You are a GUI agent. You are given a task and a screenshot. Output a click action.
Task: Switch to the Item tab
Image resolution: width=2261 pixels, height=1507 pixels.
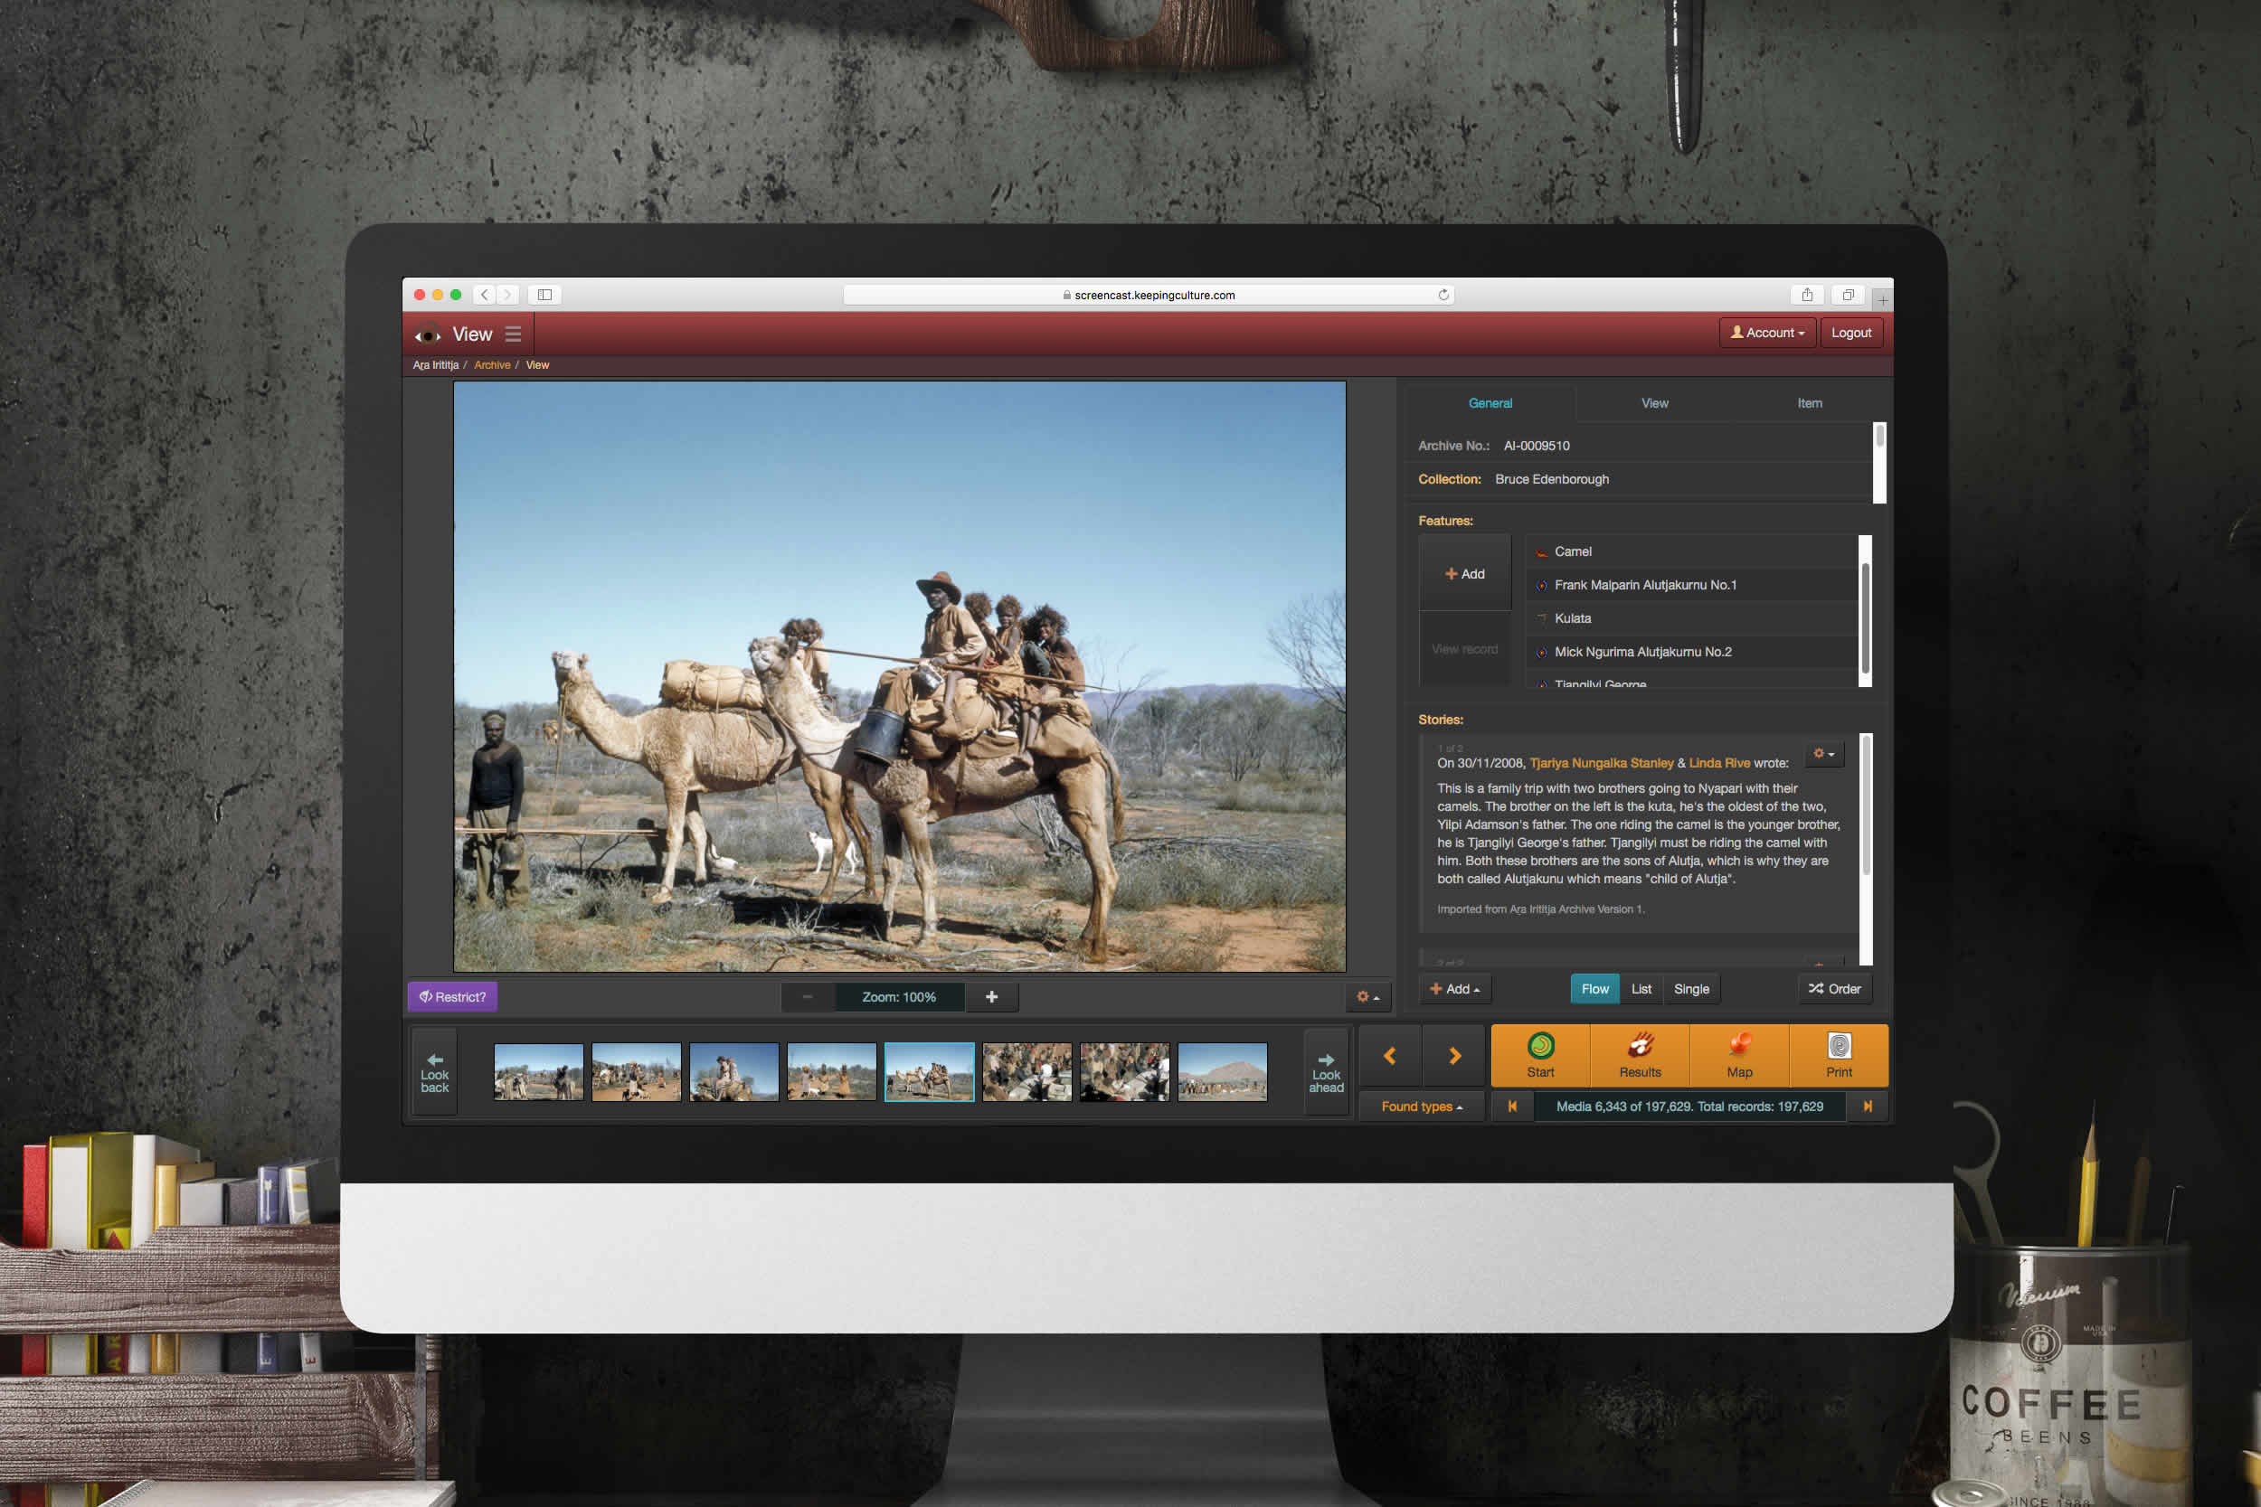tap(1809, 404)
